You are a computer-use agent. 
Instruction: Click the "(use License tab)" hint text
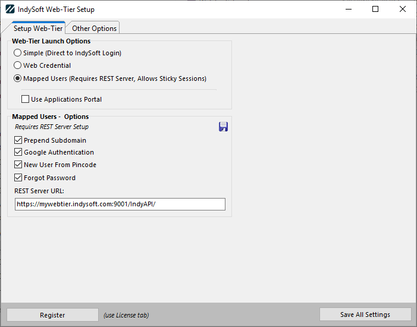[126, 315]
